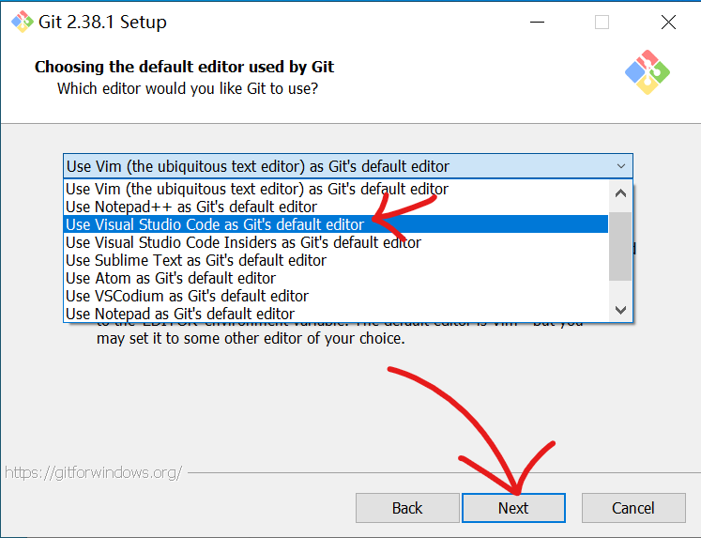Close the Git Setup window
Screen dimensions: 701x538
point(667,23)
